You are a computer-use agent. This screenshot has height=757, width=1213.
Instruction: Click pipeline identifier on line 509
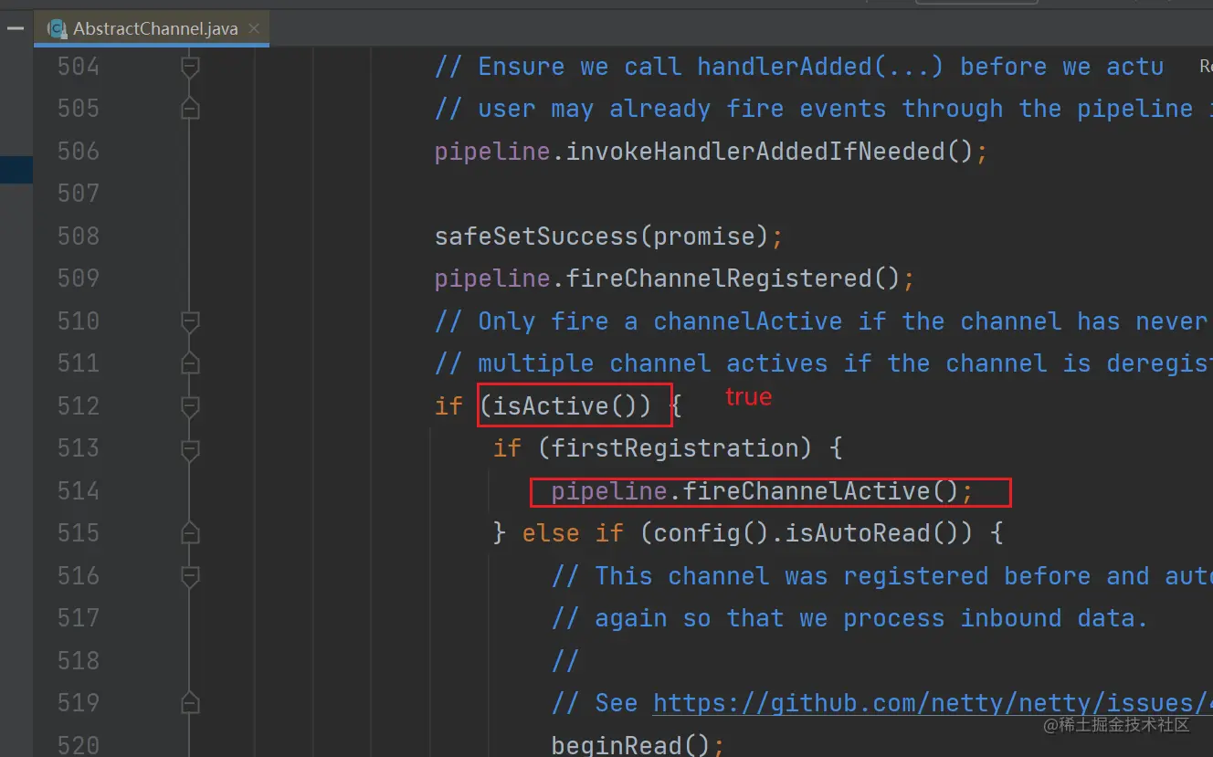[x=493, y=279]
